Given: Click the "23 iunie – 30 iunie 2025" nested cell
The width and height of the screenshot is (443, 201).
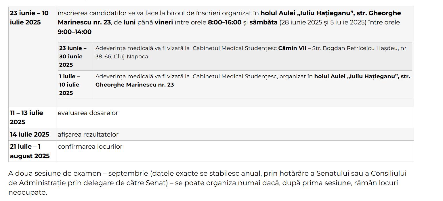Looking at the screenshot, I should 73,56.
